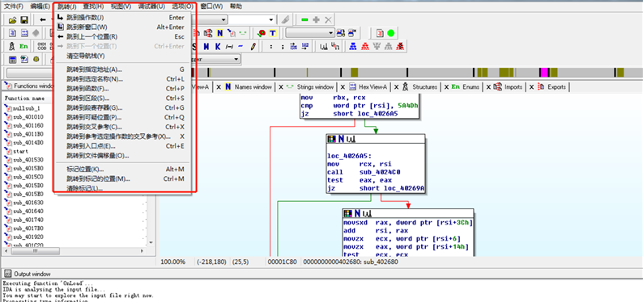Click the 0101 hex code toolbar icon
This screenshot has height=302, width=643.
tap(42, 46)
